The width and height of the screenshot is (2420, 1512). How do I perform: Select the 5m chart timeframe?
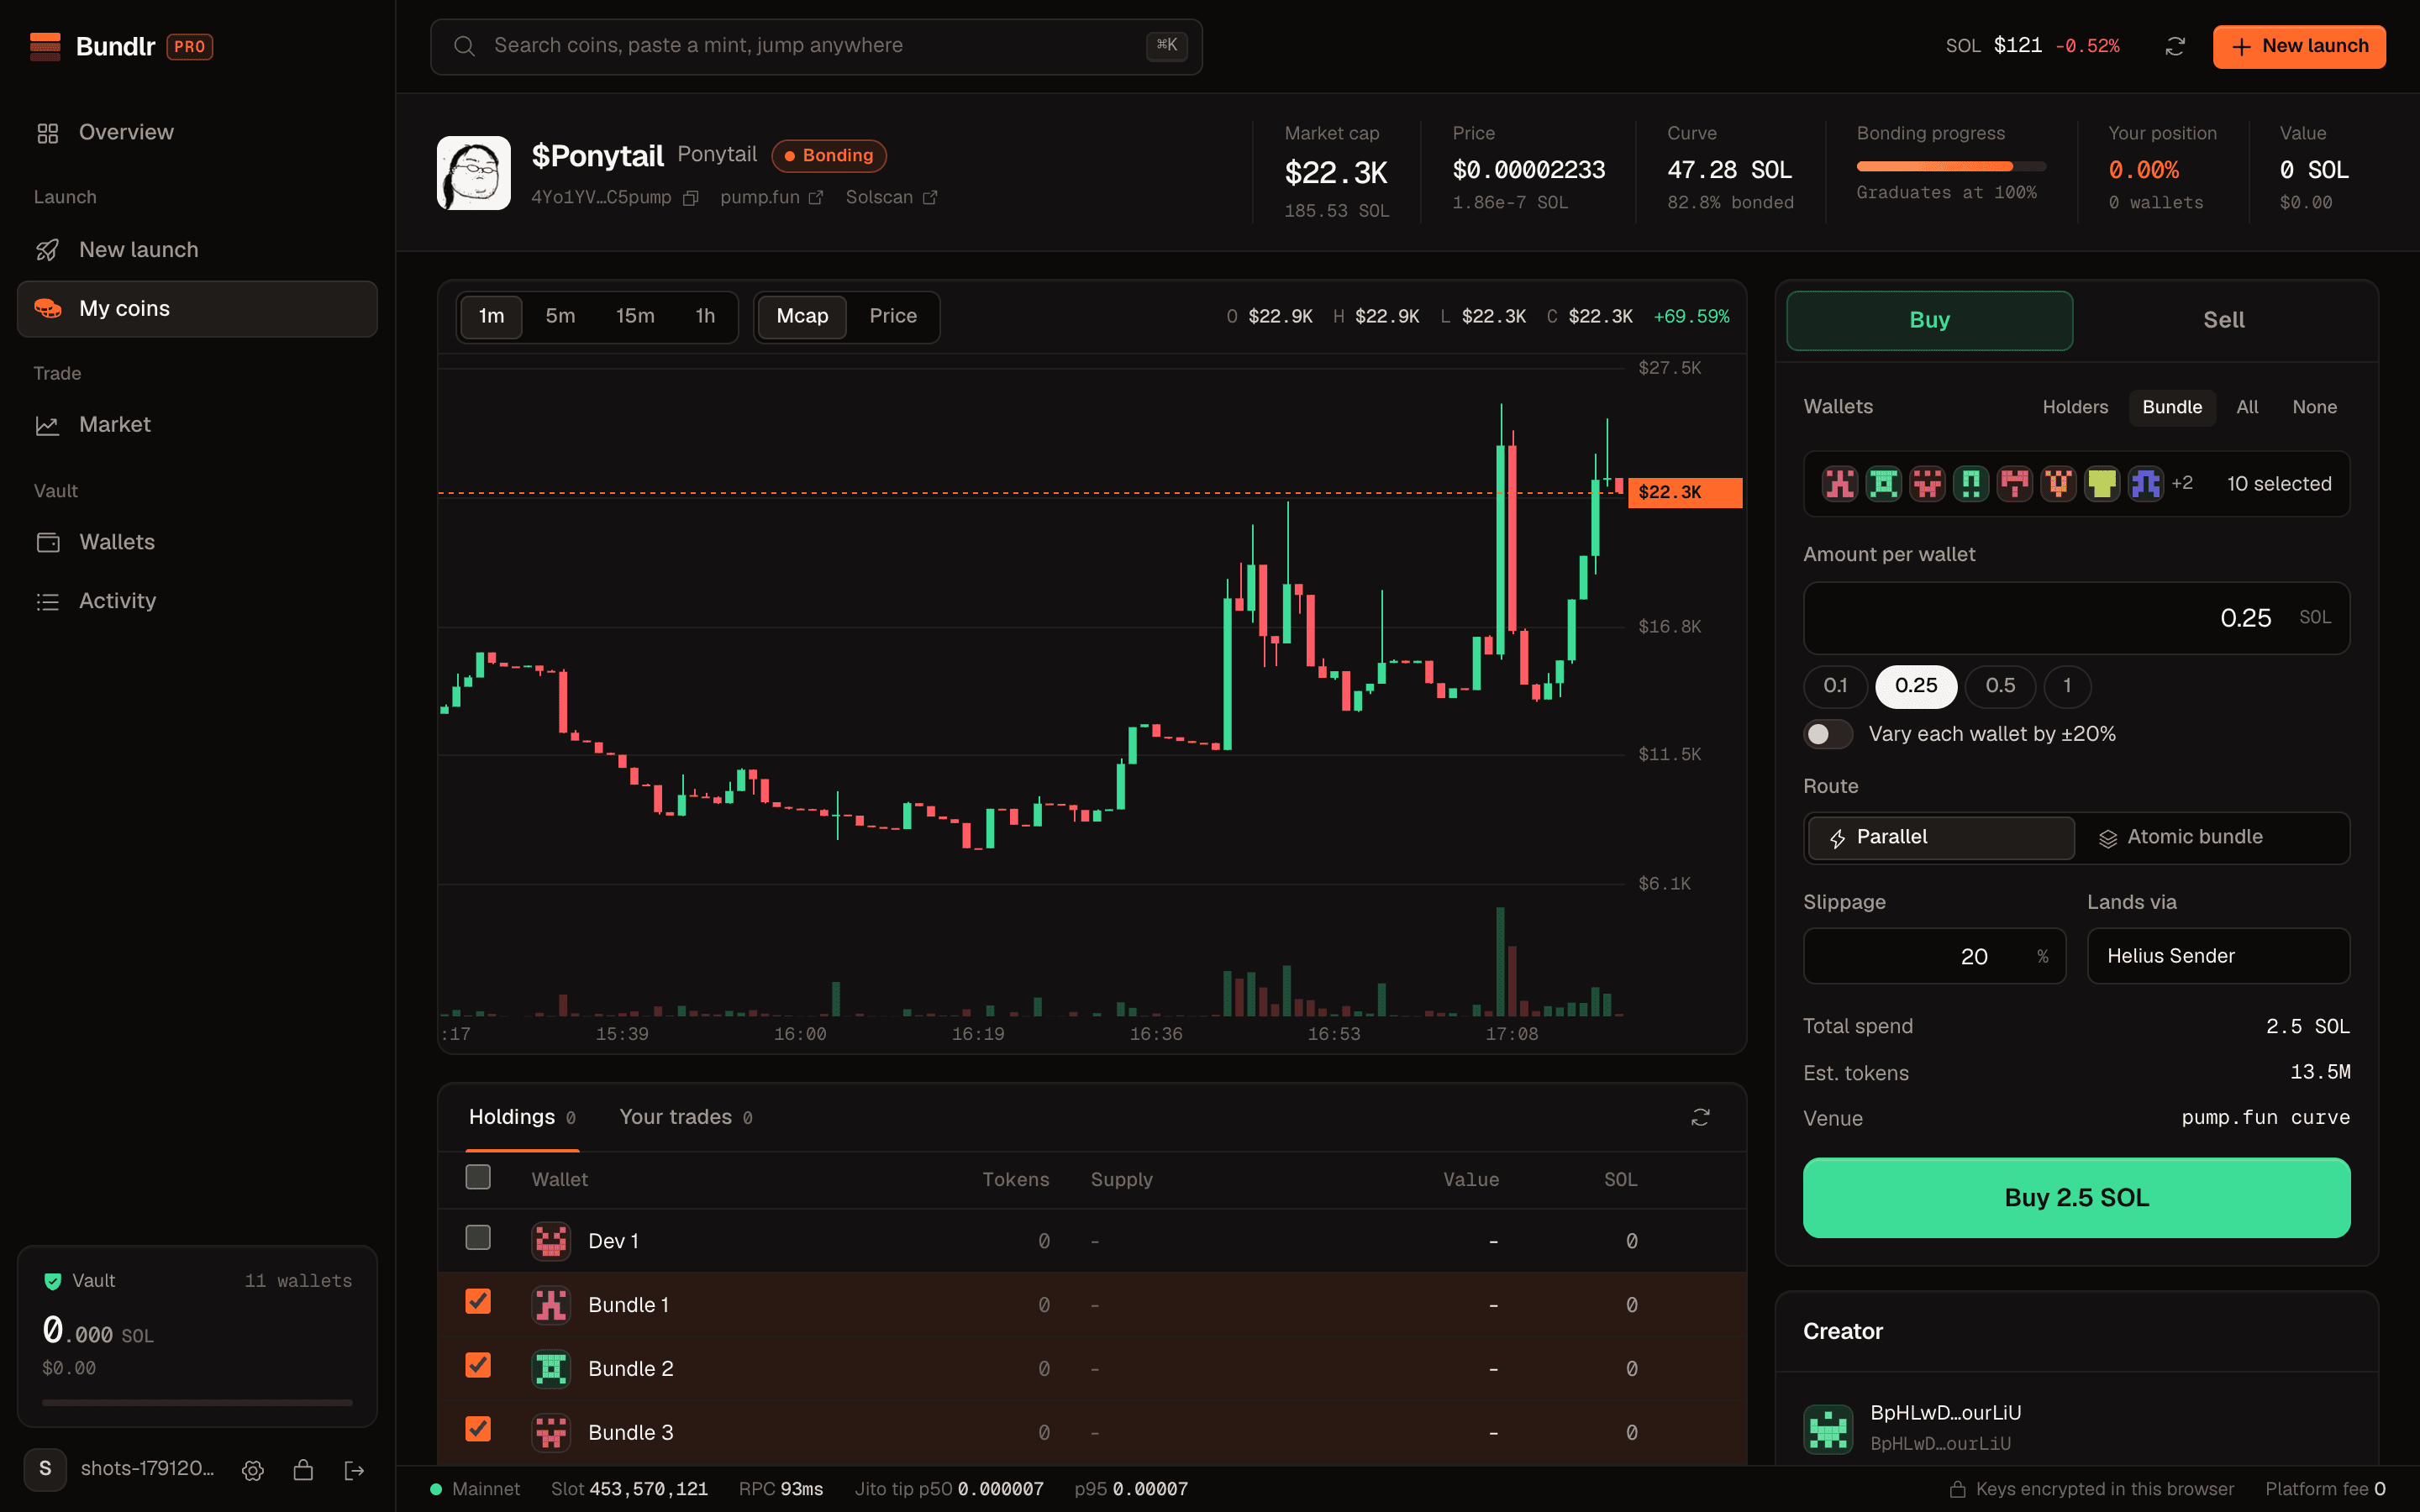pos(560,316)
